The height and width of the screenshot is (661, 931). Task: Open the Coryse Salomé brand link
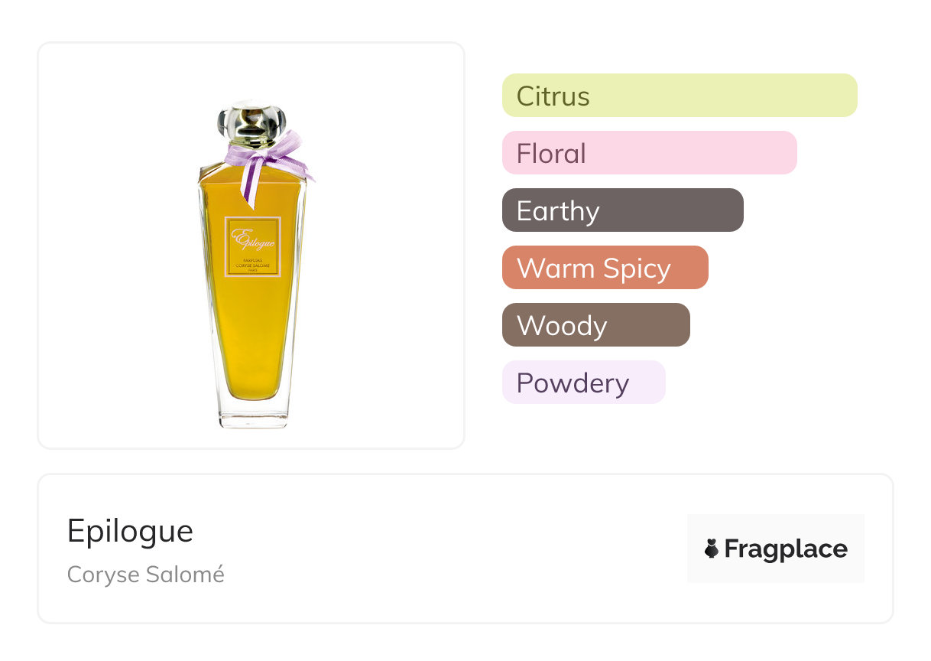pyautogui.click(x=145, y=575)
